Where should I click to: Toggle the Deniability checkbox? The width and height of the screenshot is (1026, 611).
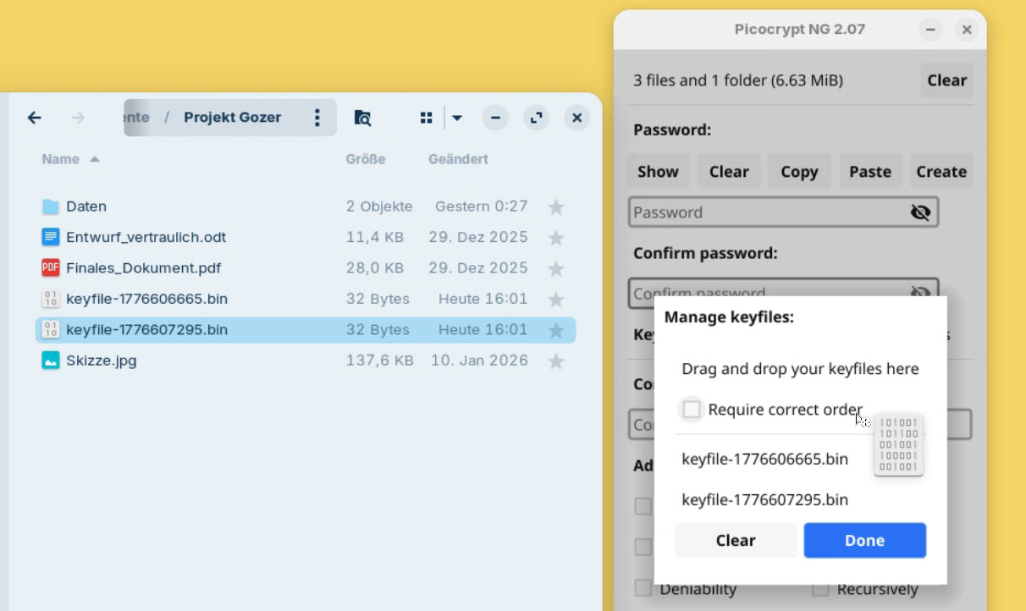point(643,588)
